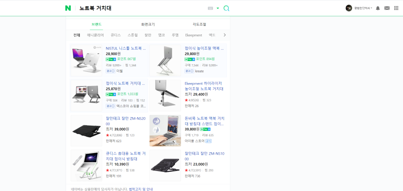Open the 잘만테크 잘만 ZM-NS2000 link
This screenshot has height=191, width=403.
[x=126, y=121]
